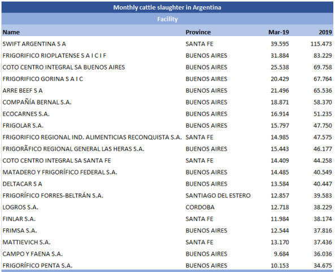
Task: Select the 115.473 value for Swift Argentina
Action: pos(321,44)
